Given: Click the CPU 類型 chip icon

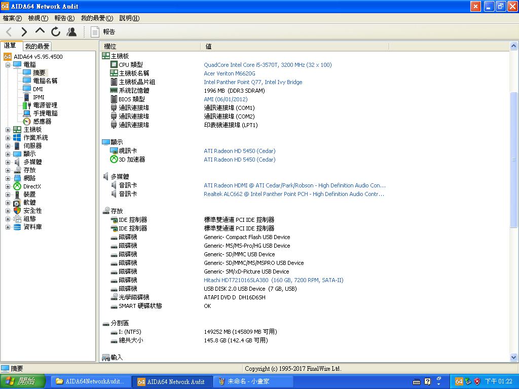Looking at the screenshot, I should [114, 64].
